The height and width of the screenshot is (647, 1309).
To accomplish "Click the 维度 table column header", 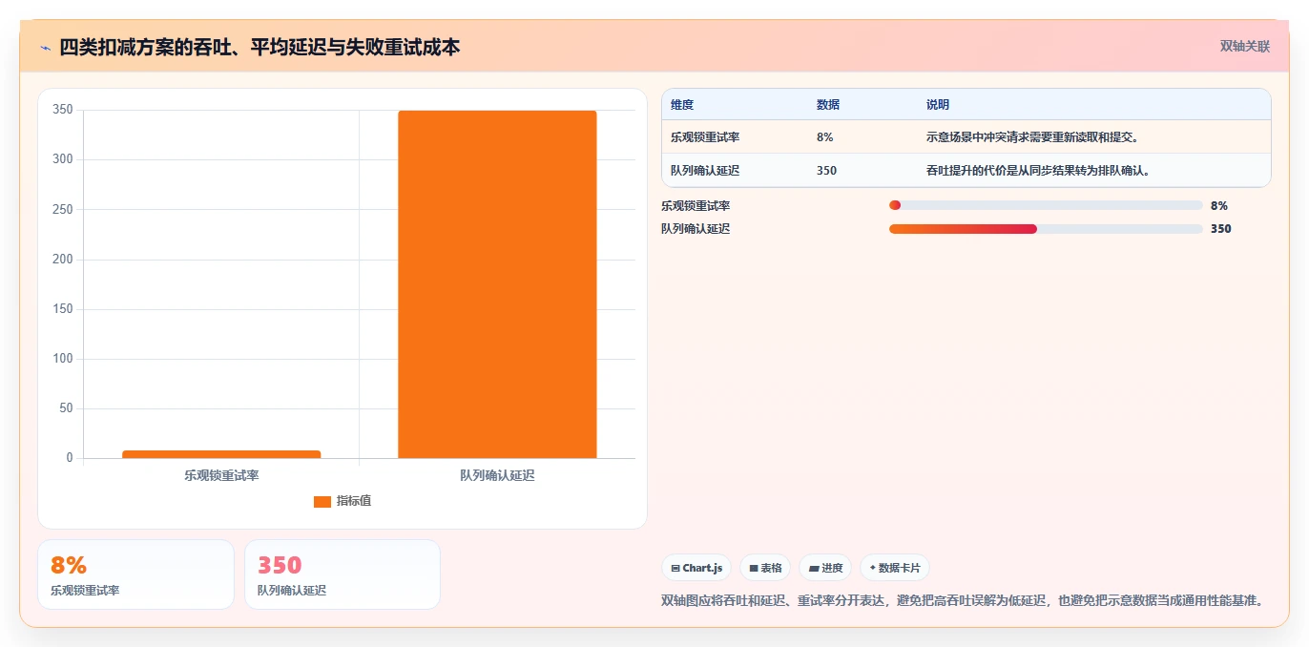I will 682,105.
